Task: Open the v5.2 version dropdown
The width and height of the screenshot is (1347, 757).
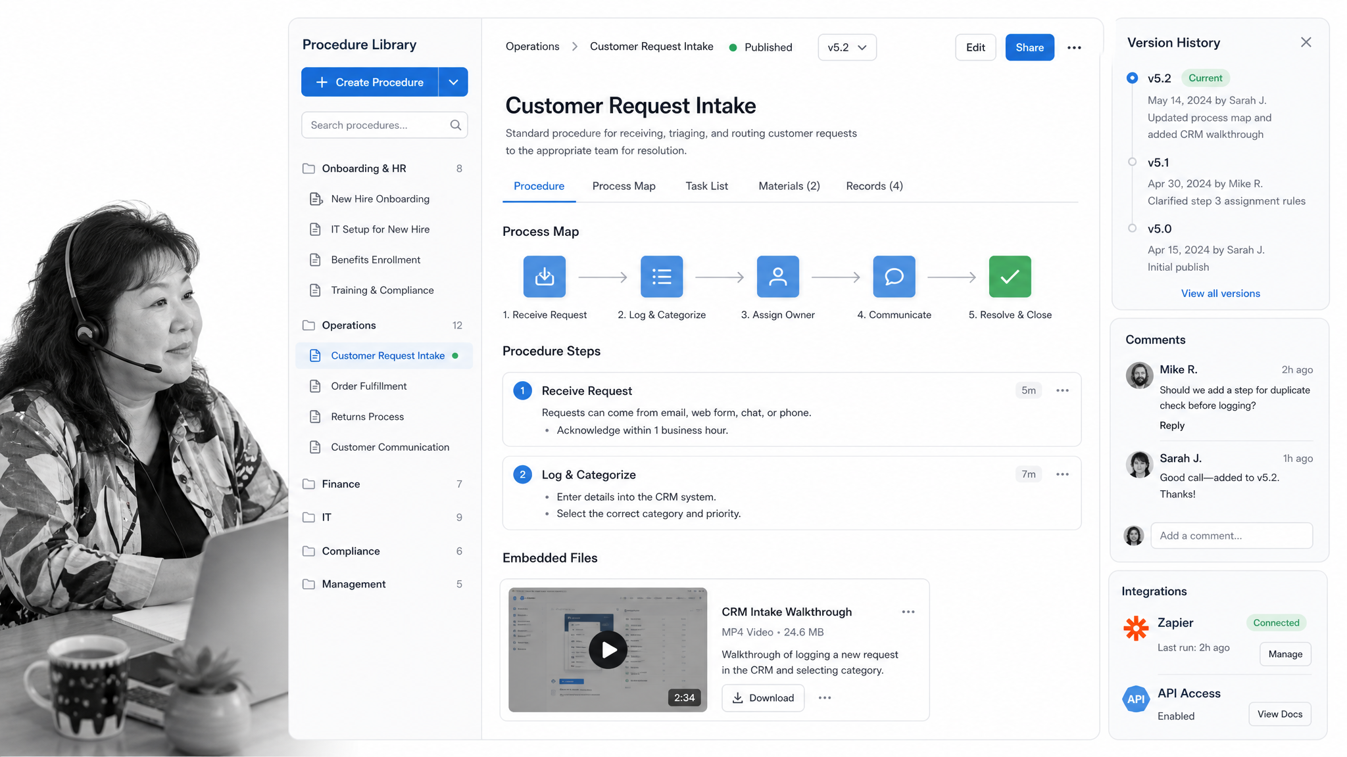Action: (x=846, y=47)
